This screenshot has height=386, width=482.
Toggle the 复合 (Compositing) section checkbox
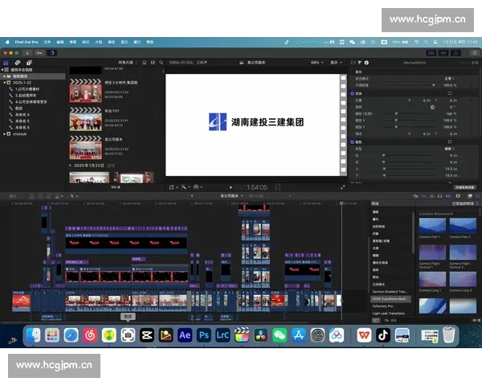353,71
